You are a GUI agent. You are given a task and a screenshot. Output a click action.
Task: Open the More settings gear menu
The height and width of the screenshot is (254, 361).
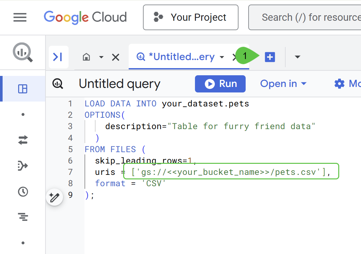347,84
